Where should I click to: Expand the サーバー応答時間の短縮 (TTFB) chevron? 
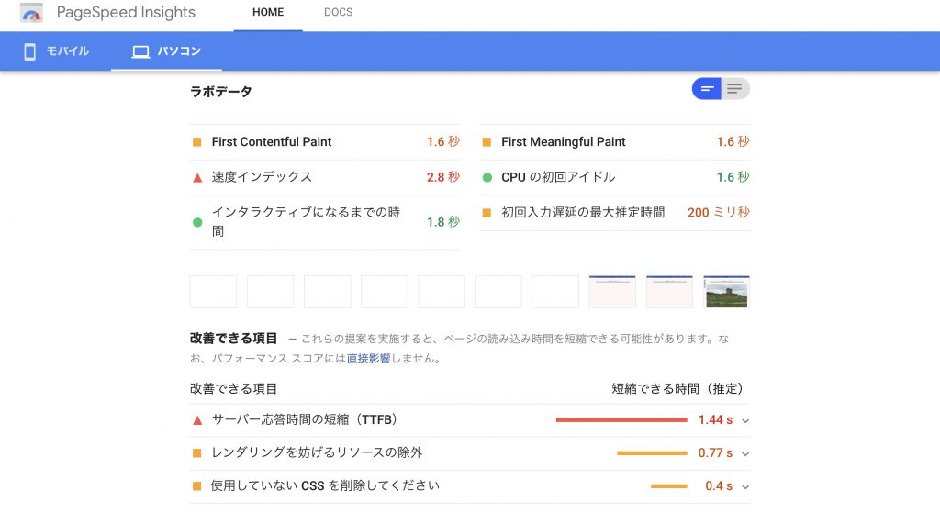coord(745,420)
